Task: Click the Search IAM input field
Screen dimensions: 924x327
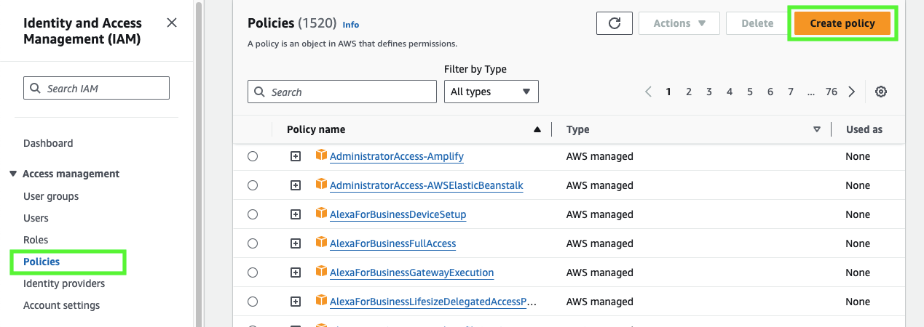Action: 97,88
